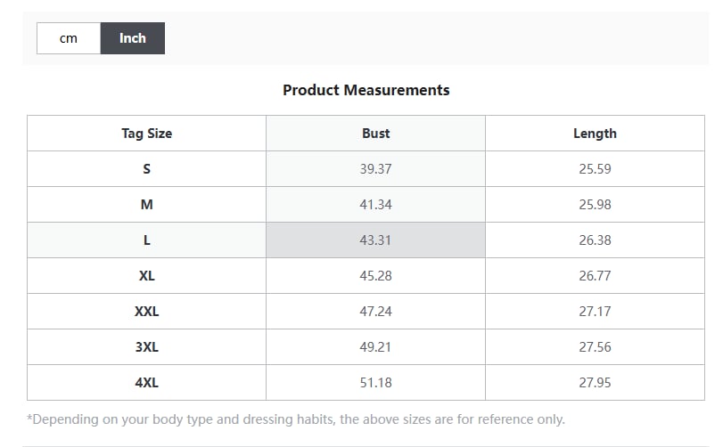Click the sizes reference-only disclaimer note

pos(296,419)
